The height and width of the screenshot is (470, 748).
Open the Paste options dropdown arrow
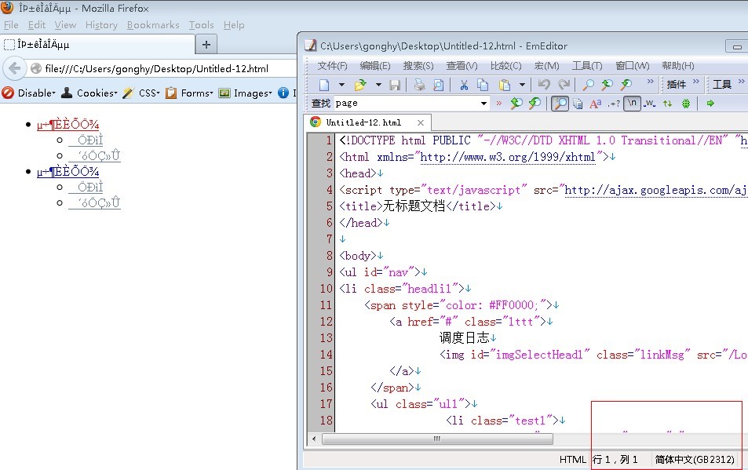pyautogui.click(x=522, y=85)
